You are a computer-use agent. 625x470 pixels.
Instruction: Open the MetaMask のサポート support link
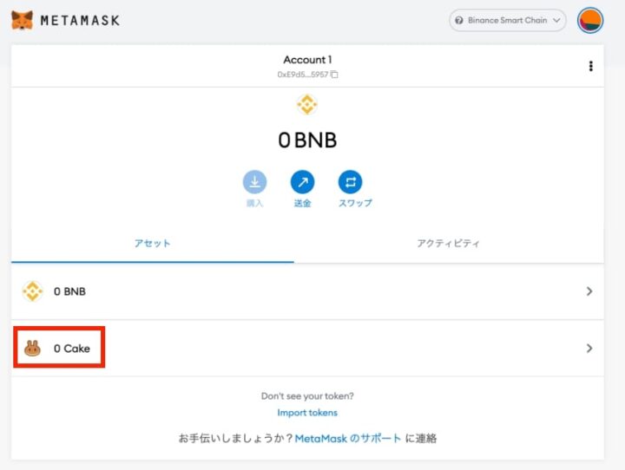(x=348, y=439)
